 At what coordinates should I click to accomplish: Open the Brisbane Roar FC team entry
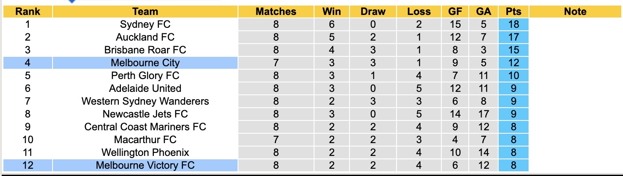point(145,50)
